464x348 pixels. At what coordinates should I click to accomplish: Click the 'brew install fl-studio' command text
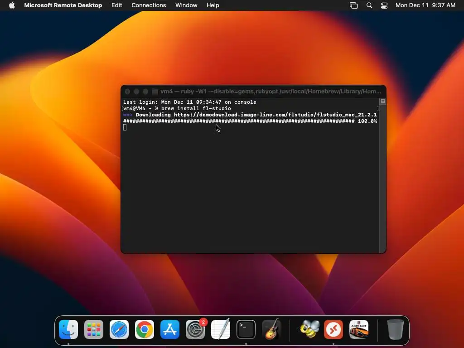(x=196, y=108)
